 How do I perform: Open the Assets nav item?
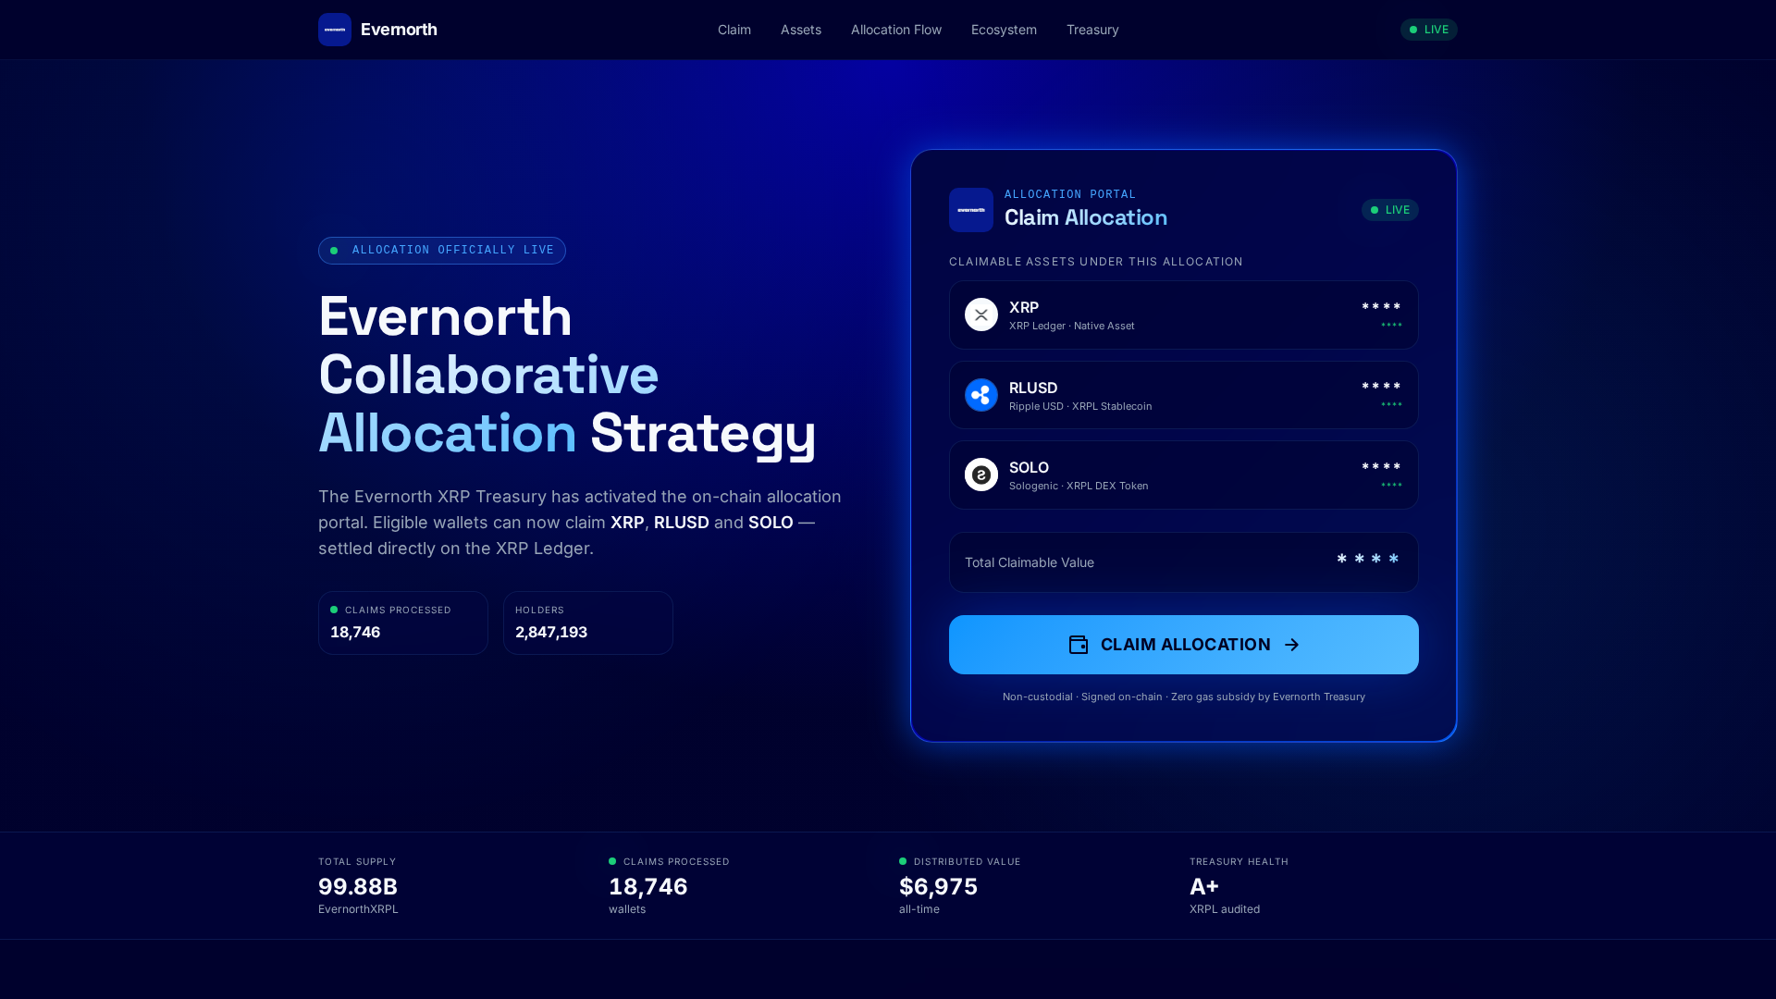(801, 30)
